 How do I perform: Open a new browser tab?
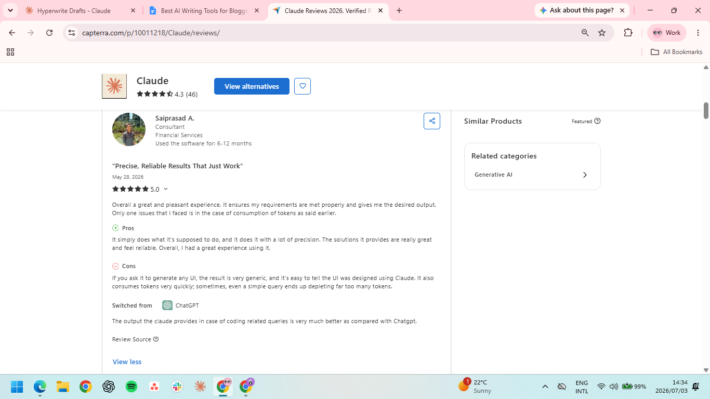point(399,10)
